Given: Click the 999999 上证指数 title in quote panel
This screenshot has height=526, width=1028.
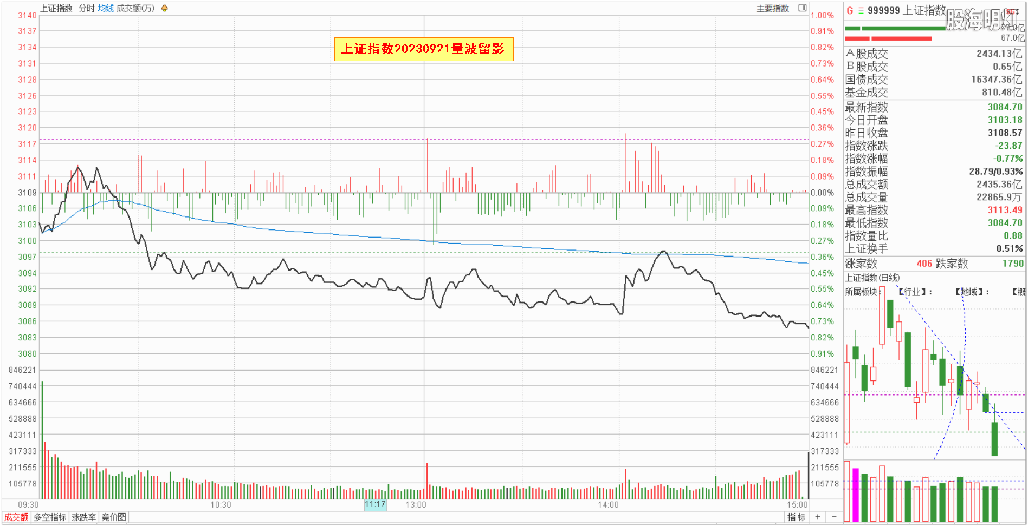Looking at the screenshot, I should tap(906, 10).
